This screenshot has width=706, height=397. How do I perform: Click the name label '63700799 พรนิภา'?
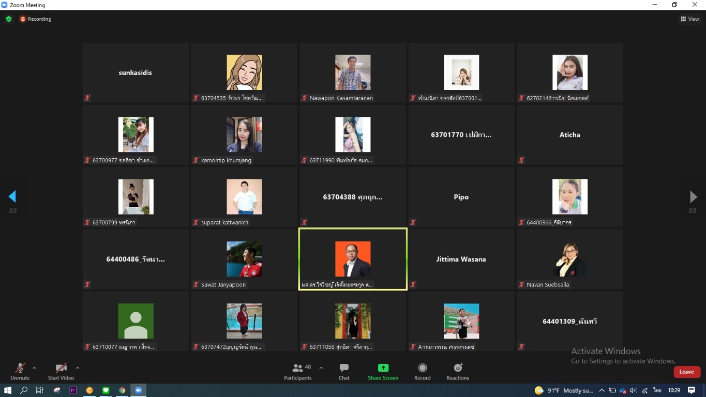(x=114, y=222)
